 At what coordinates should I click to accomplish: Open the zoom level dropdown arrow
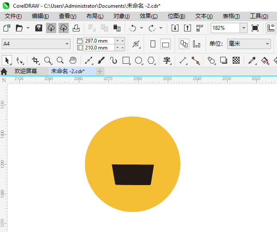tap(244, 28)
